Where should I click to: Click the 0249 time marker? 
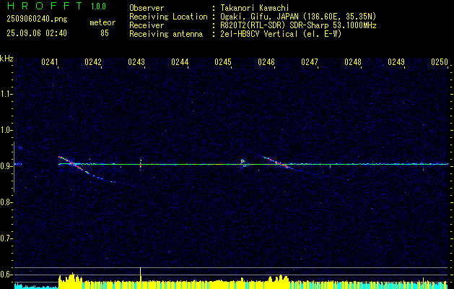tap(396, 62)
